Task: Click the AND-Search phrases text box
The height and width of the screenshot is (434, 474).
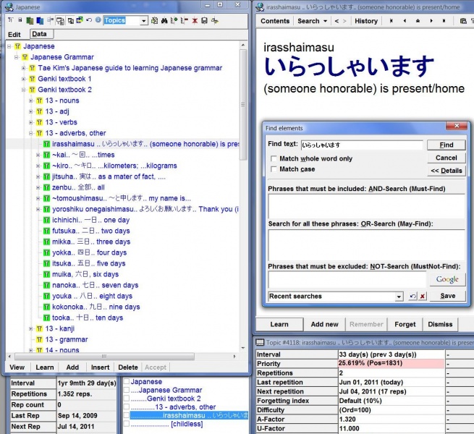Action: coord(366,206)
